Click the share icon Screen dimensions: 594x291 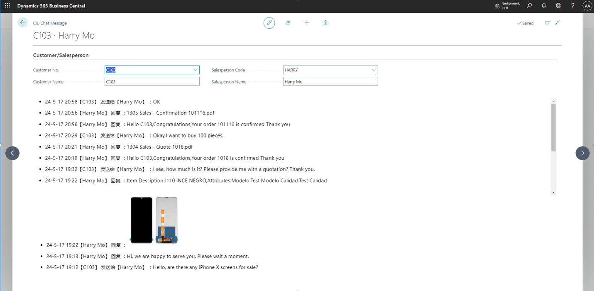(288, 23)
